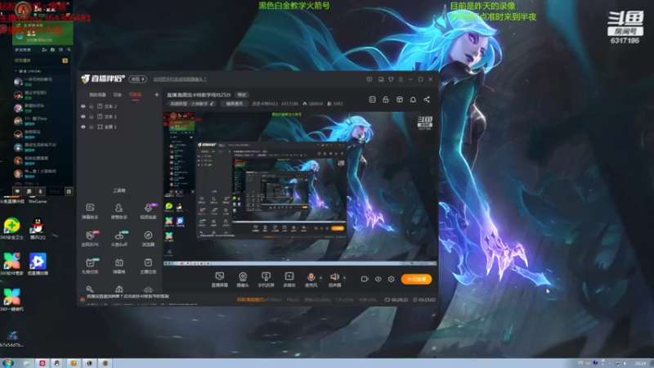Click the unlock padlock icon in stream toolbar
This screenshot has height=368, width=654.
(385, 99)
